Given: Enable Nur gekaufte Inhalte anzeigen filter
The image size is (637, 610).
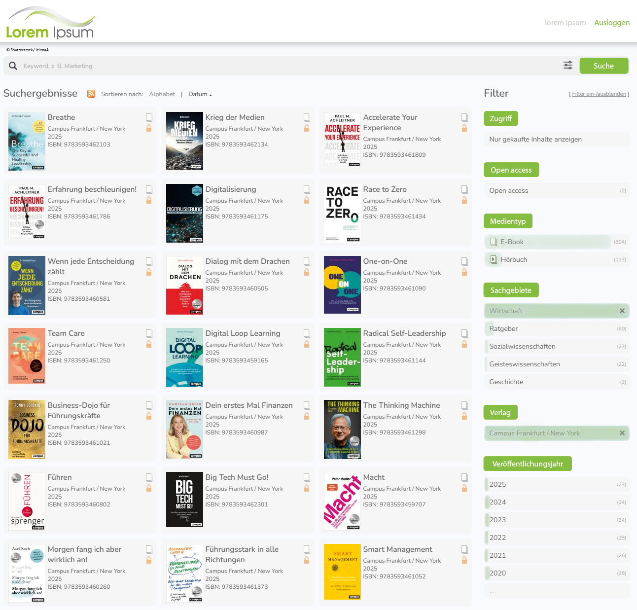Looking at the screenshot, I should 535,139.
